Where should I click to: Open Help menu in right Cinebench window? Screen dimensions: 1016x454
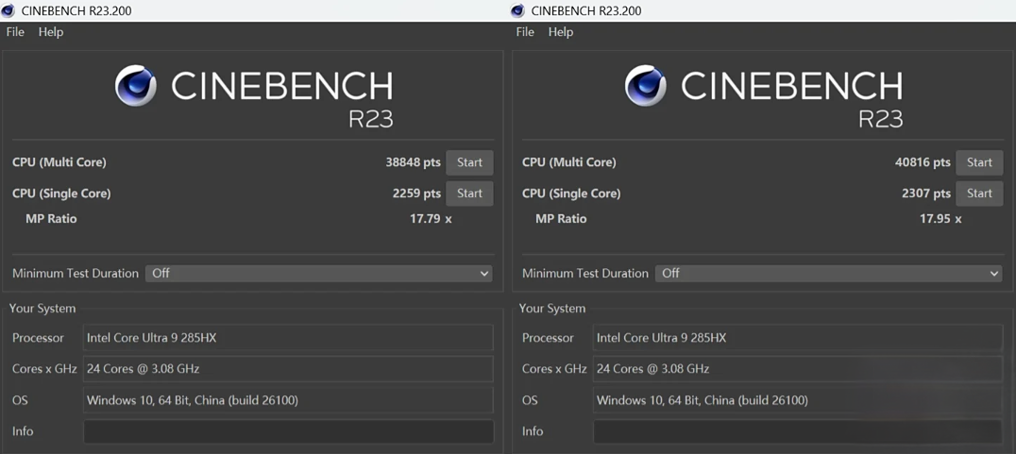561,32
